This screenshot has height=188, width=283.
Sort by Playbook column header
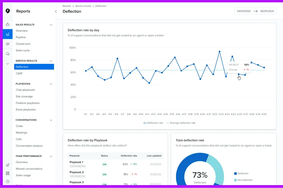click(x=74, y=156)
